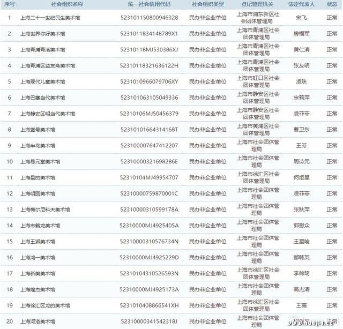This screenshot has width=343, height=329.
Task: Select the 登记管理机关 column header
Action: 258,4
